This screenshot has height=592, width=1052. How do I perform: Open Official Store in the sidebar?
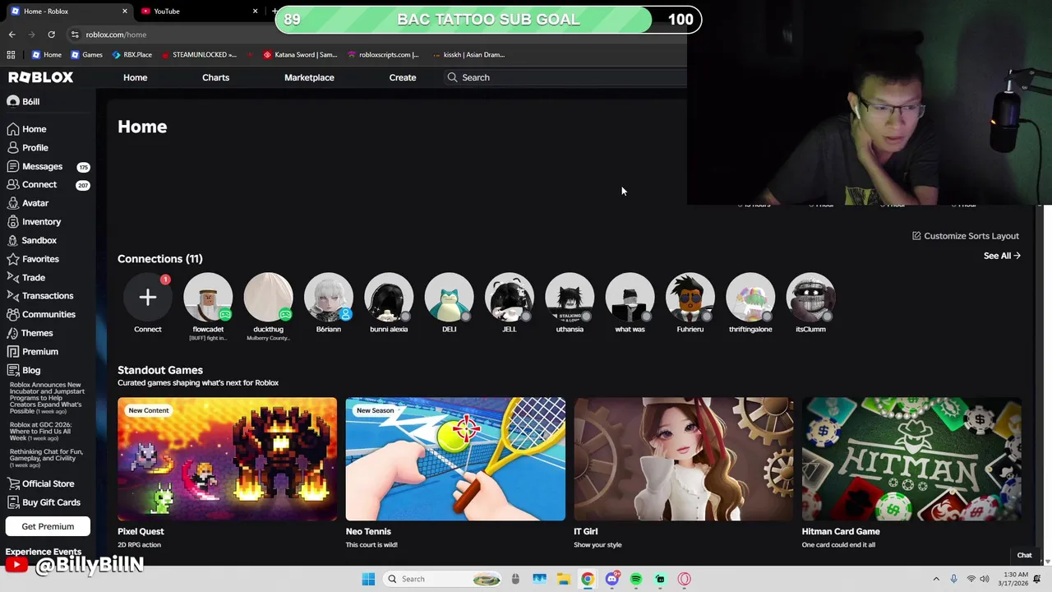click(40, 483)
